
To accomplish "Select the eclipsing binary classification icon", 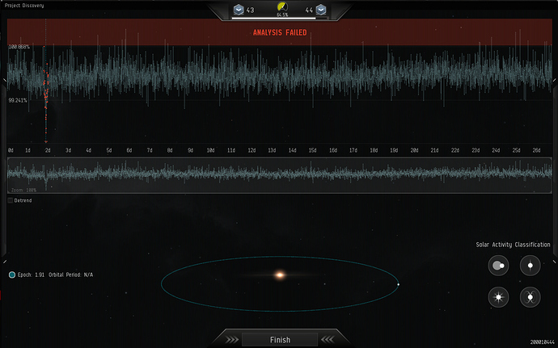I will [x=498, y=266].
